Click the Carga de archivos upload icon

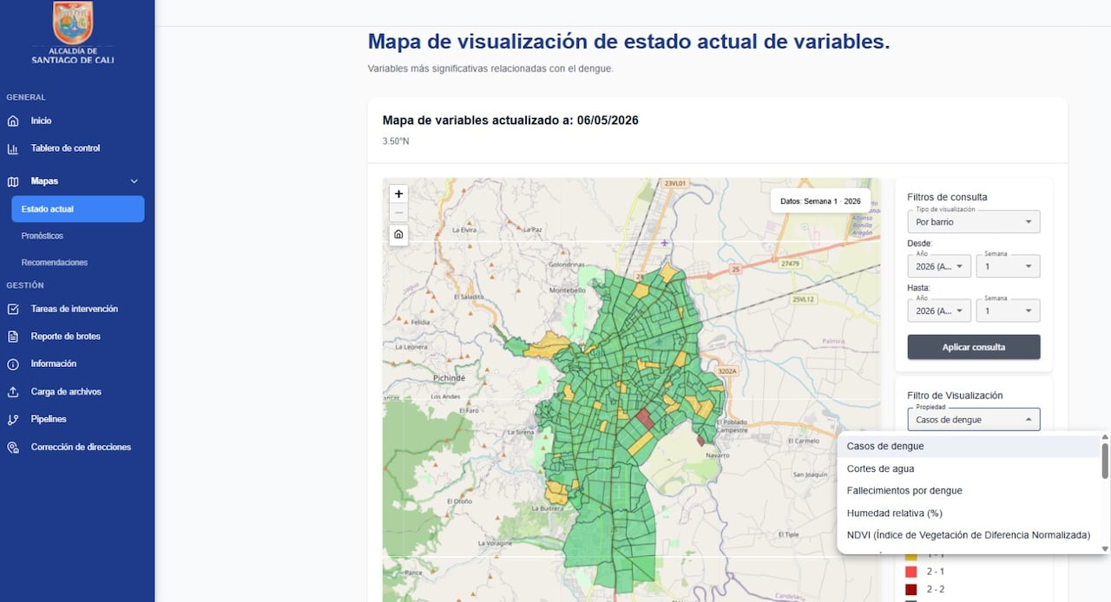tap(13, 392)
